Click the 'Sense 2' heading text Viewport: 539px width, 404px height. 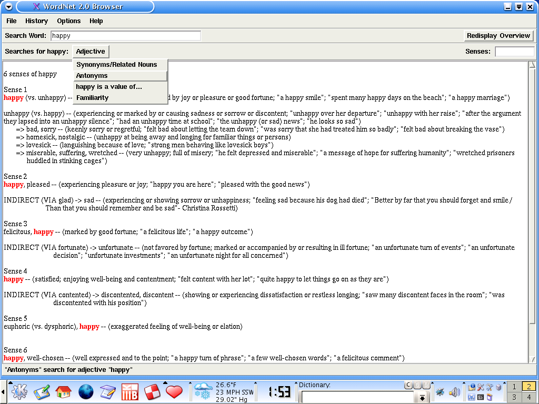[x=15, y=177]
